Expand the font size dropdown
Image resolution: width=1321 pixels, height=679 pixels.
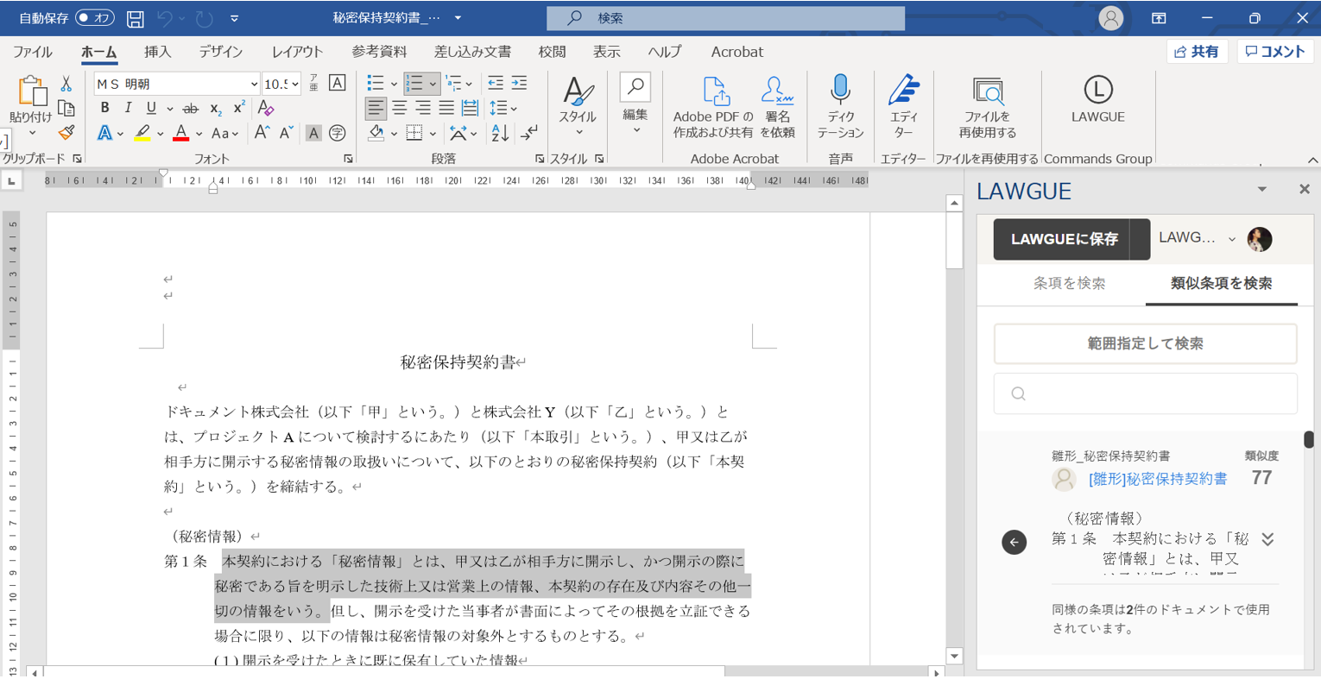295,84
